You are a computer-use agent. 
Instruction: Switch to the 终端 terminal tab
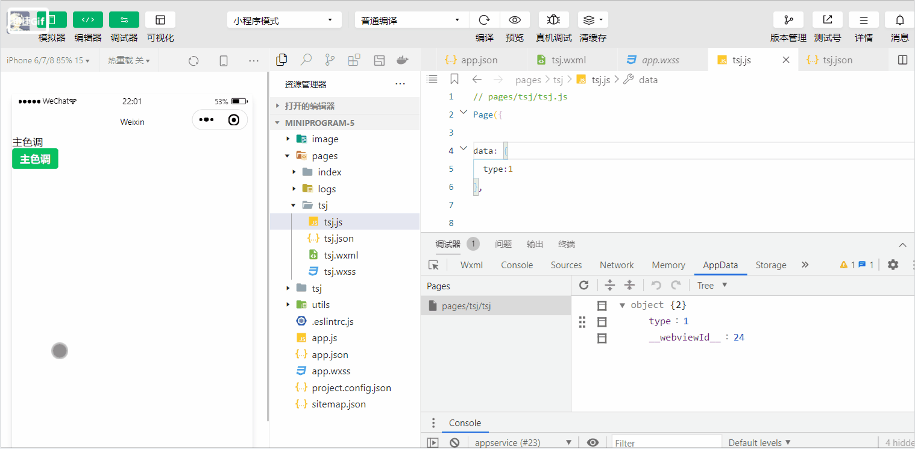click(x=567, y=244)
